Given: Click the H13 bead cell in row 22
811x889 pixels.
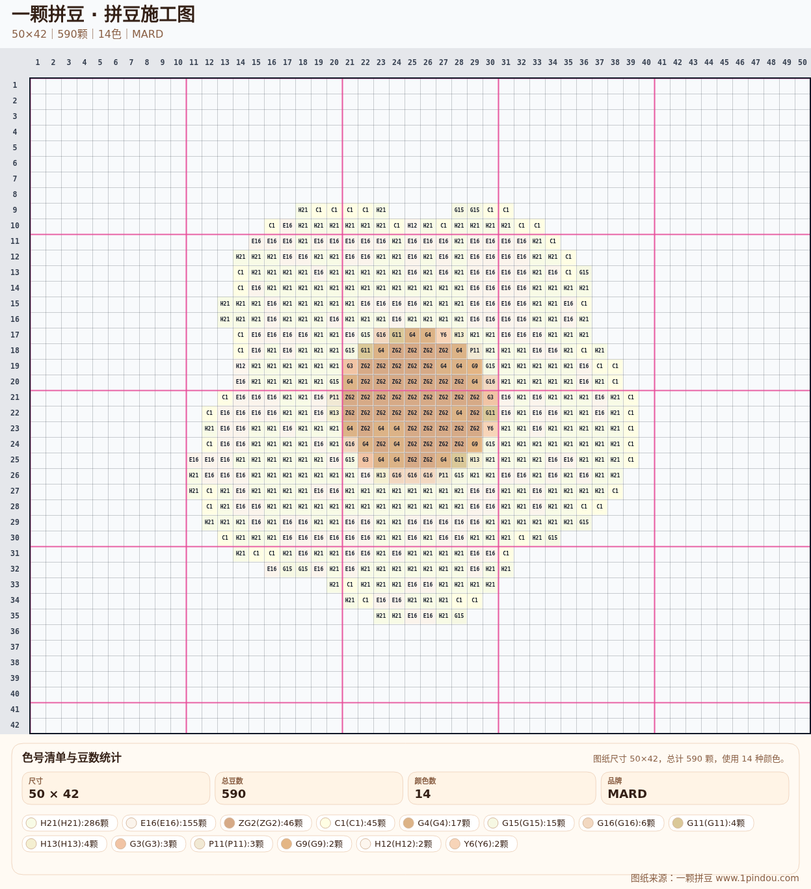Looking at the screenshot, I should (x=334, y=413).
